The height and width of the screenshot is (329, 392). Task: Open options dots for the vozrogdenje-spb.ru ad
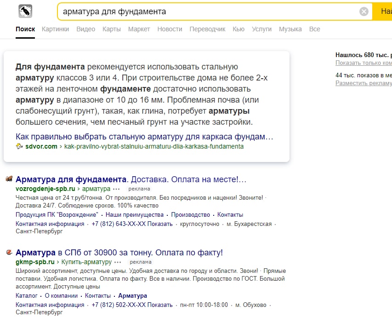[116, 189]
